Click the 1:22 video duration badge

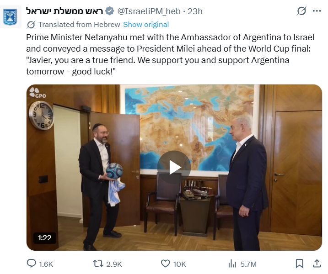click(45, 237)
